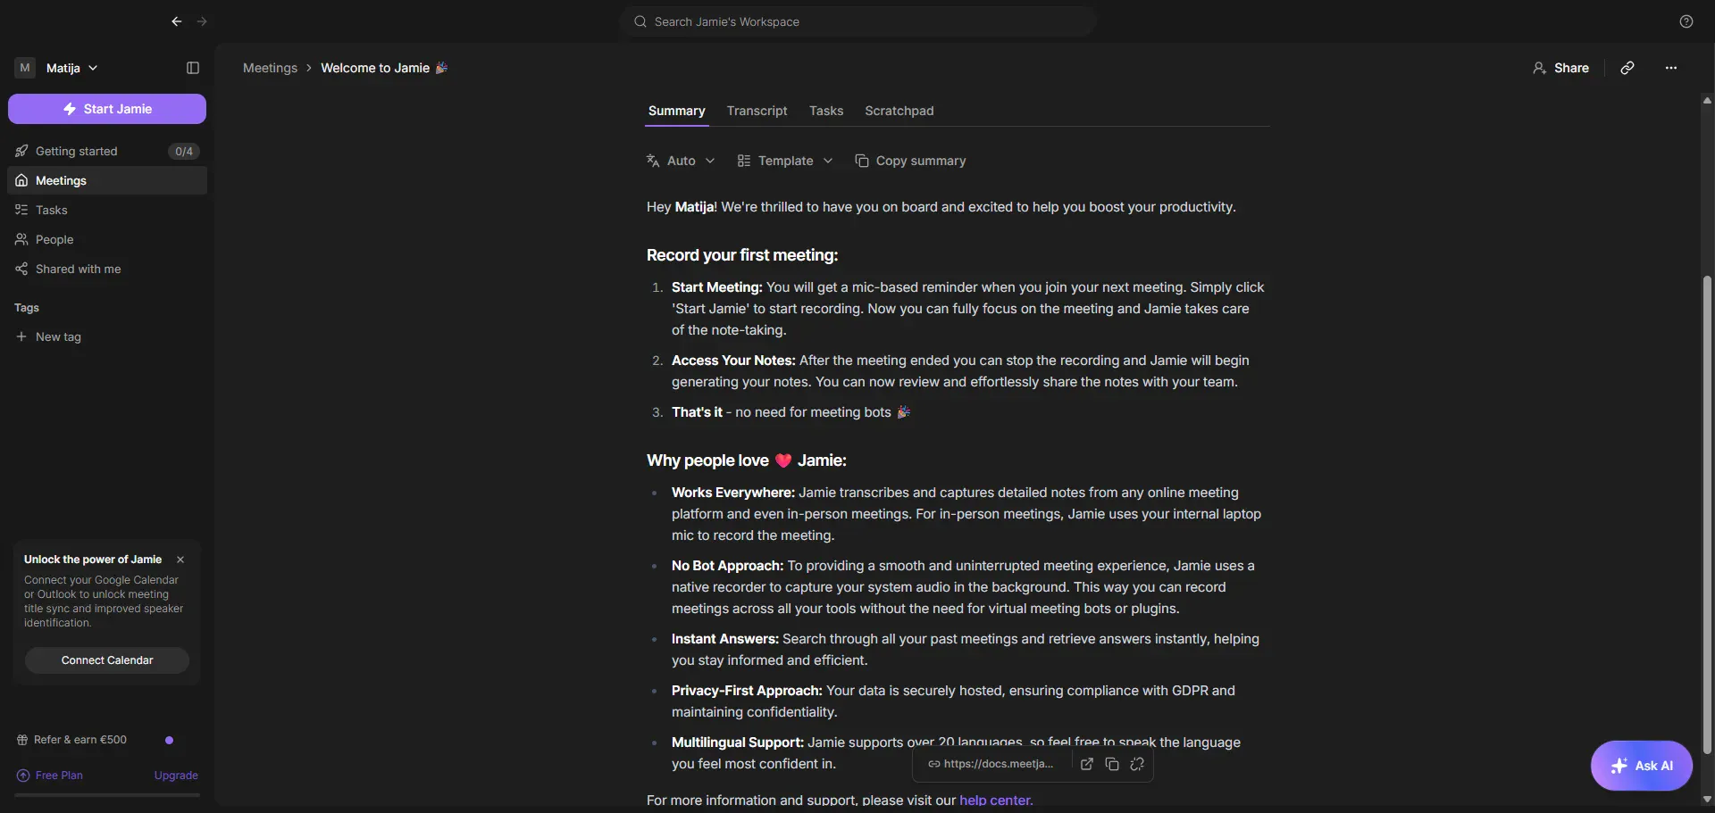This screenshot has width=1715, height=813.
Task: Open Ask AI assistant
Action: [x=1642, y=766]
